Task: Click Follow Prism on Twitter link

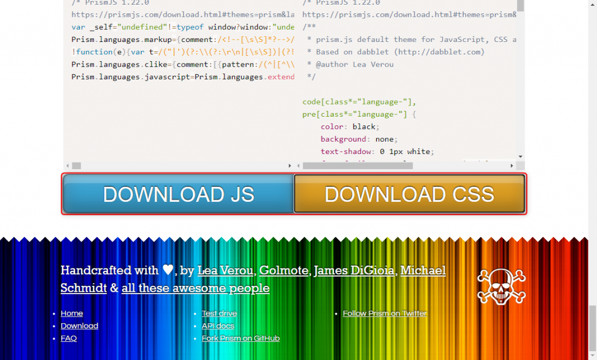Action: (x=384, y=313)
